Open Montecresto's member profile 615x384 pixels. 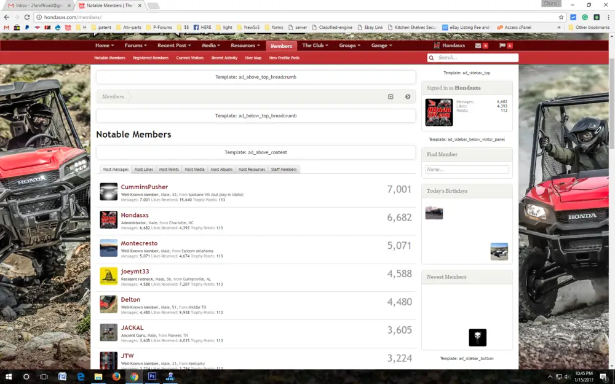pyautogui.click(x=139, y=243)
